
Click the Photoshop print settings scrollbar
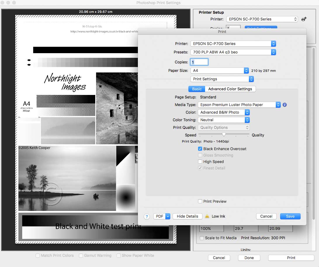[x=314, y=134]
